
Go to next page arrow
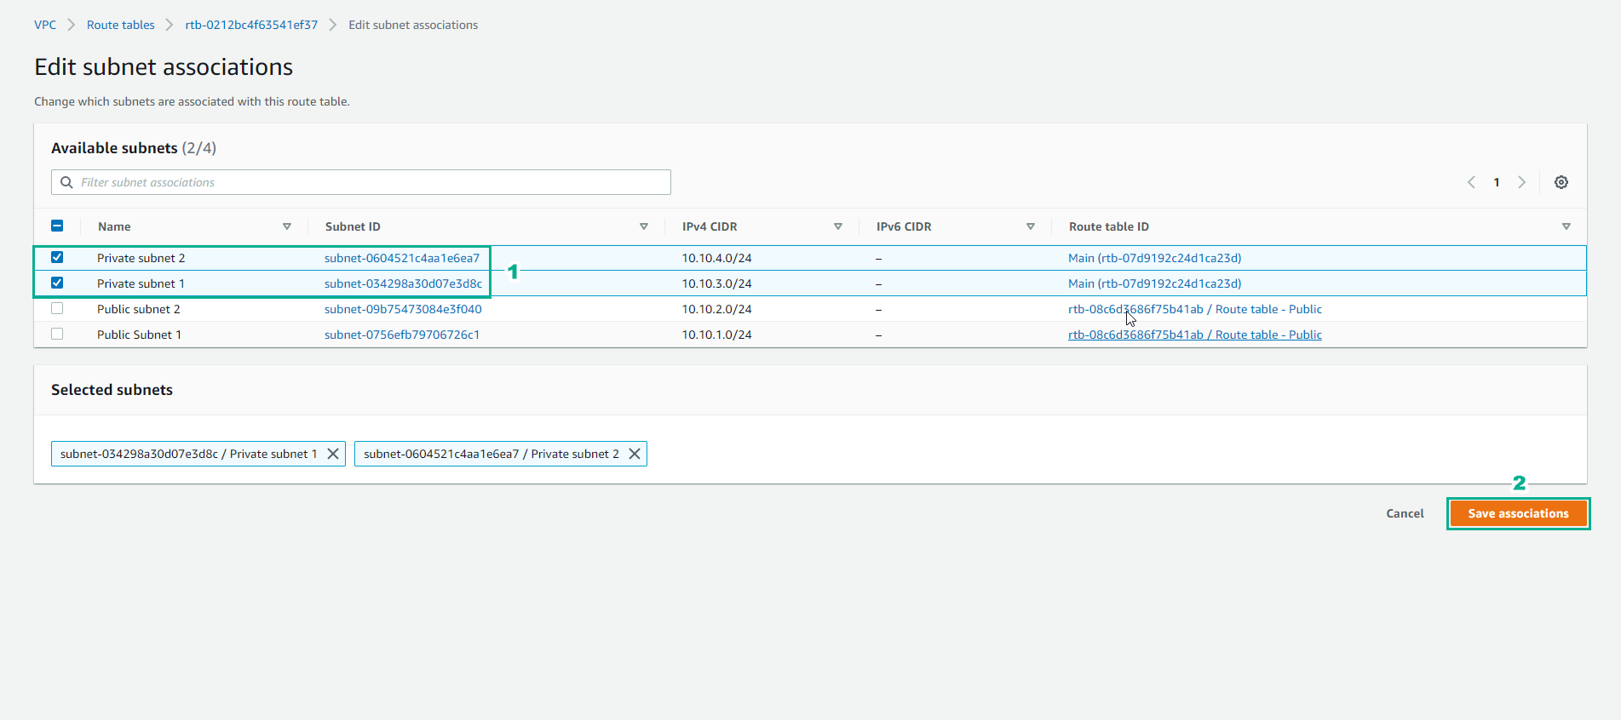(x=1522, y=182)
